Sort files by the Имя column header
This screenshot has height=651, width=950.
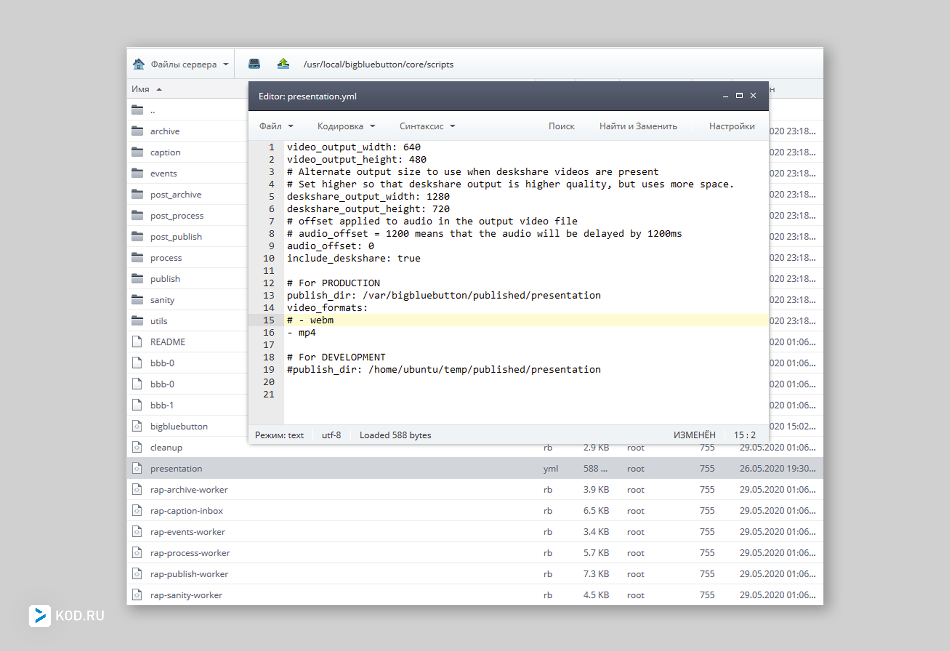[x=141, y=89]
